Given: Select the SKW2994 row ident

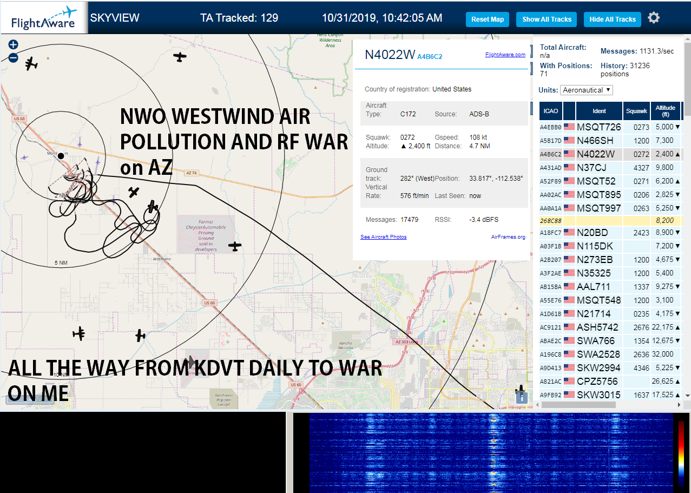Looking at the screenshot, I should click(x=599, y=368).
